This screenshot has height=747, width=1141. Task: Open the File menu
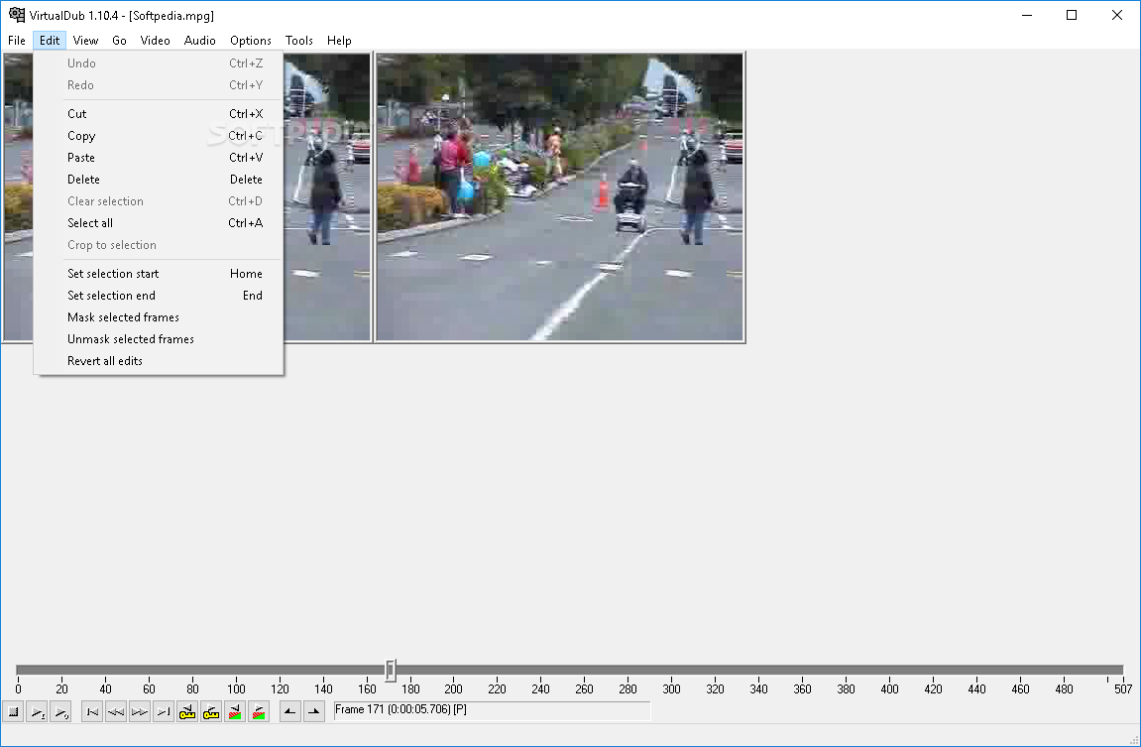(x=17, y=40)
